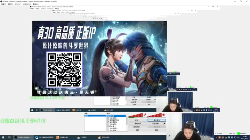Click the 停止串流 stop streaming button
Screen dimensions: 250x140
(157, 120)
